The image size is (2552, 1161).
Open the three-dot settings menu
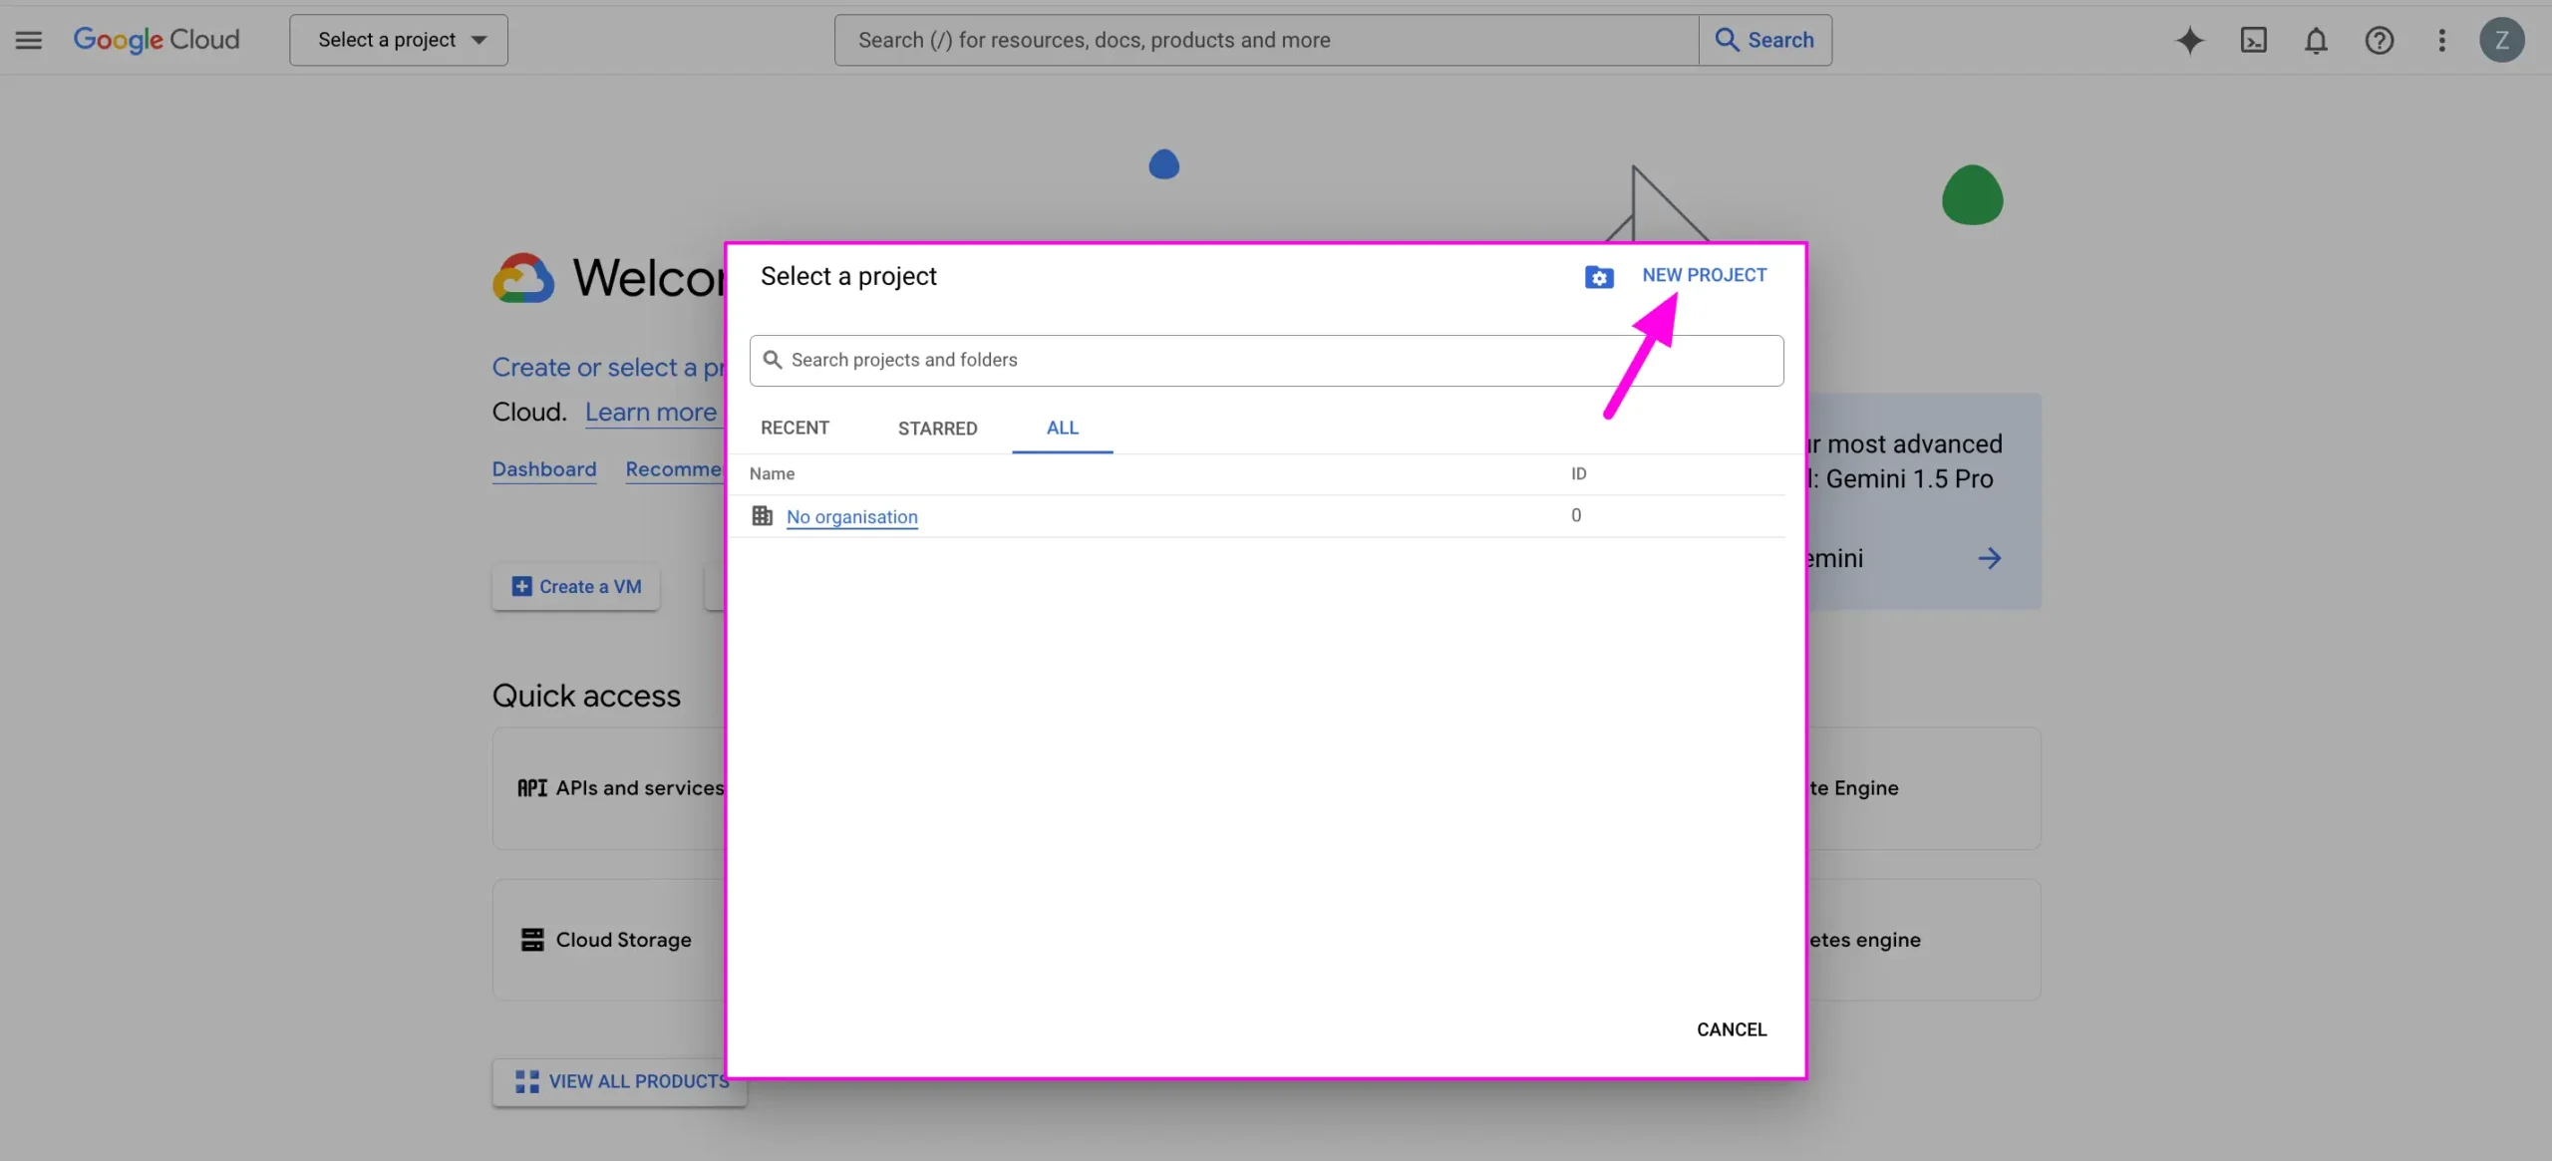2441,40
